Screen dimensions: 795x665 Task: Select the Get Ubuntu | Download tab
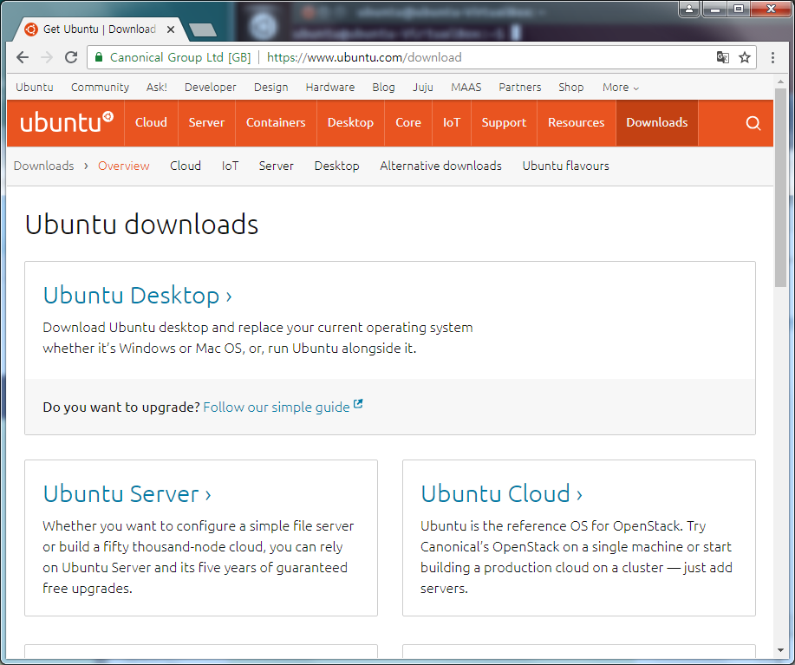(100, 29)
